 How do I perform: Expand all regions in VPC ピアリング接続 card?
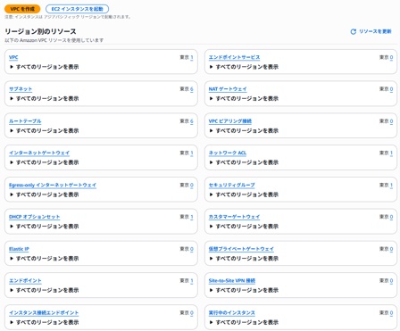pos(244,130)
